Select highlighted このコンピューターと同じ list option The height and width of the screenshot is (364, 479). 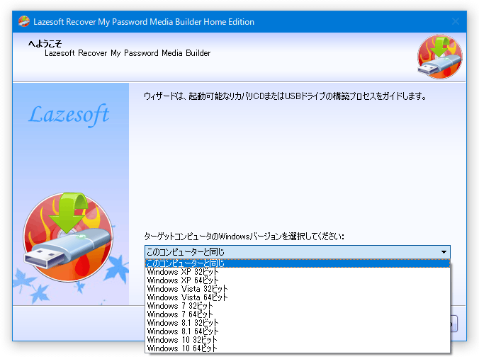[x=298, y=263]
